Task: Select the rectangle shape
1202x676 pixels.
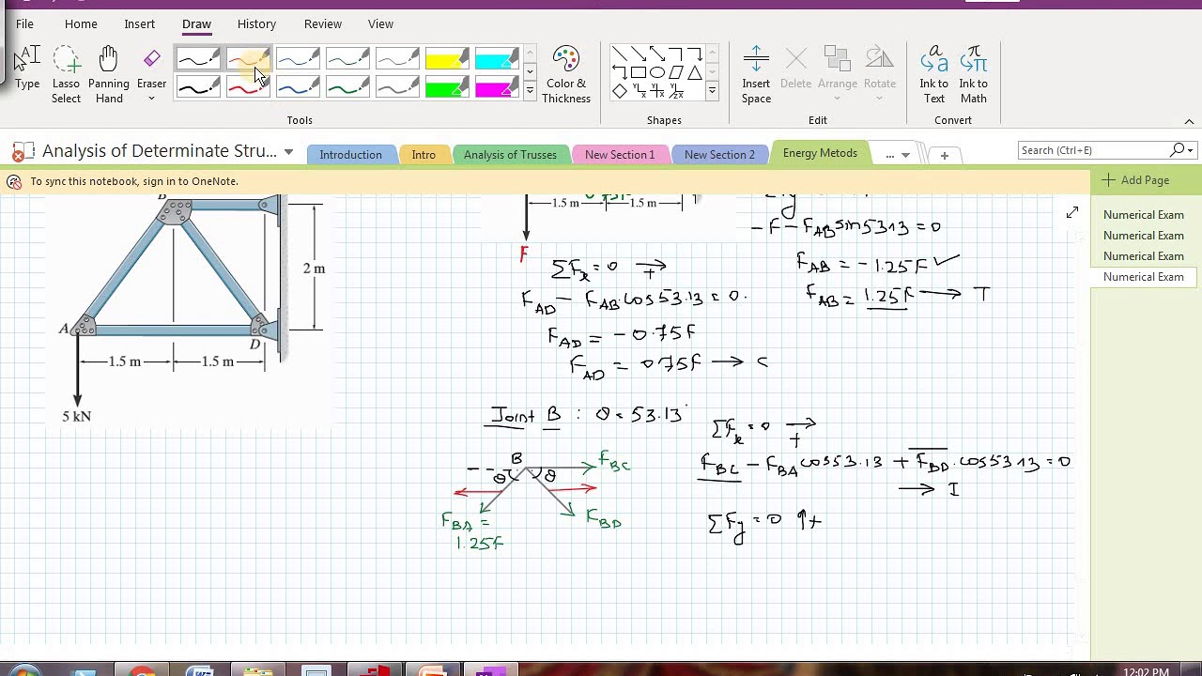Action: (639, 72)
